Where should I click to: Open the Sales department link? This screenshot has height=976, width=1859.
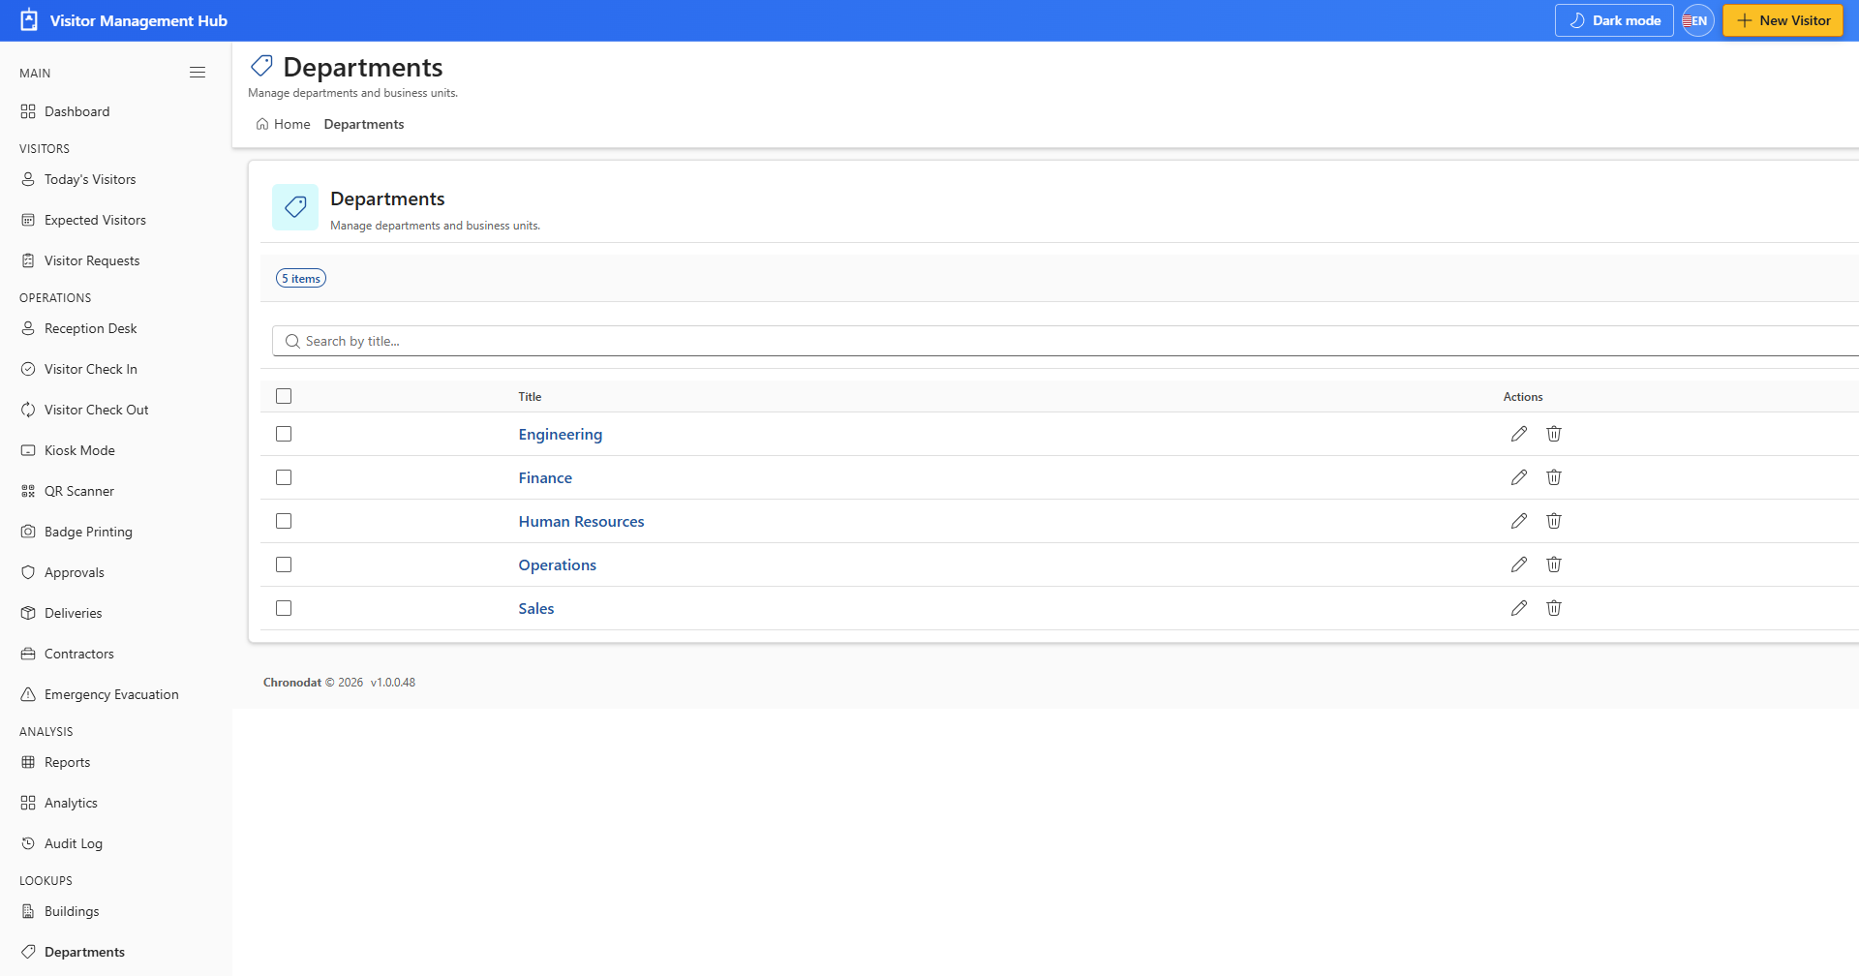click(x=535, y=608)
